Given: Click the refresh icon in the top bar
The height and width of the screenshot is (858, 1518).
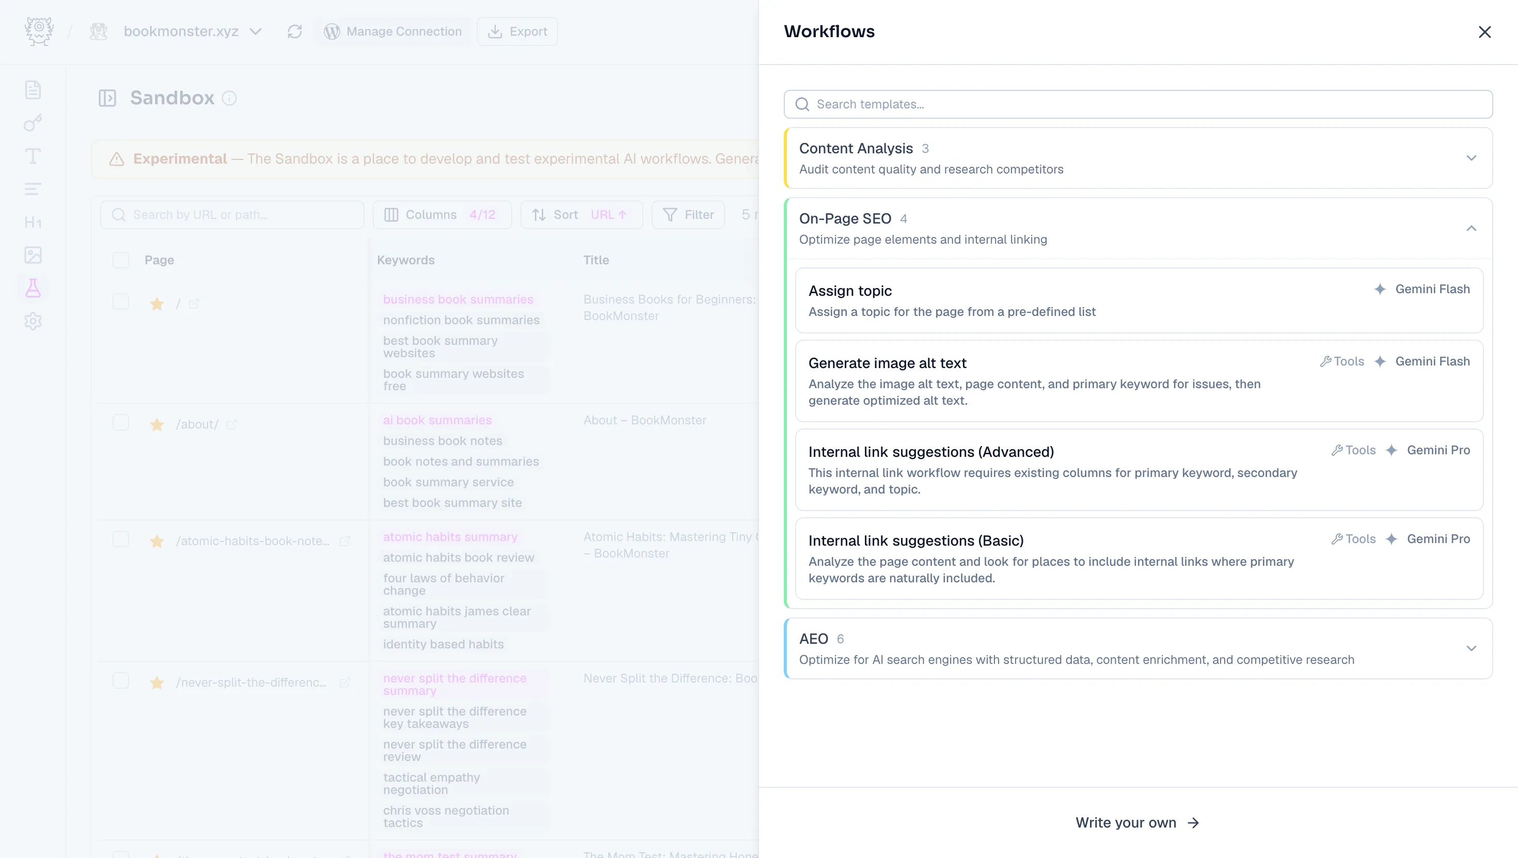Looking at the screenshot, I should click(x=295, y=32).
